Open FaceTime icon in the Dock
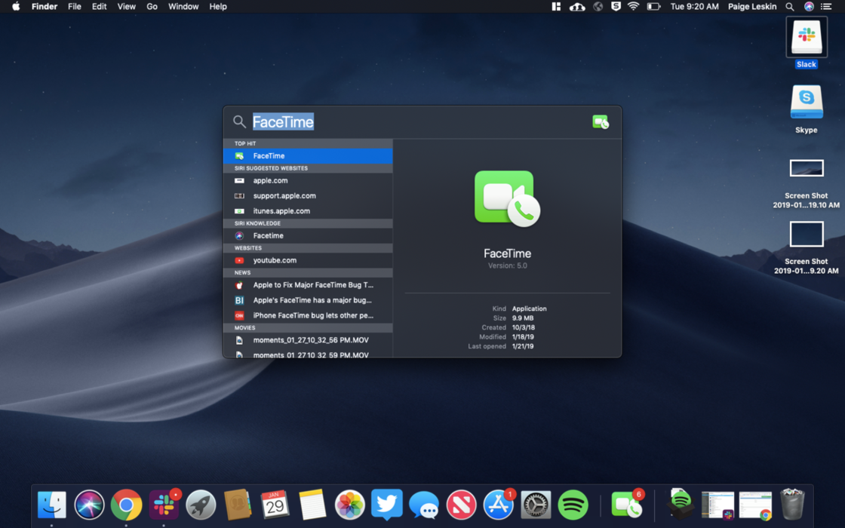The height and width of the screenshot is (528, 845). coord(627,505)
